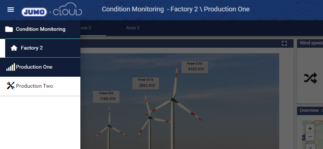Toggle the hamburger navigation menu
323x149 pixels.
coord(11,10)
